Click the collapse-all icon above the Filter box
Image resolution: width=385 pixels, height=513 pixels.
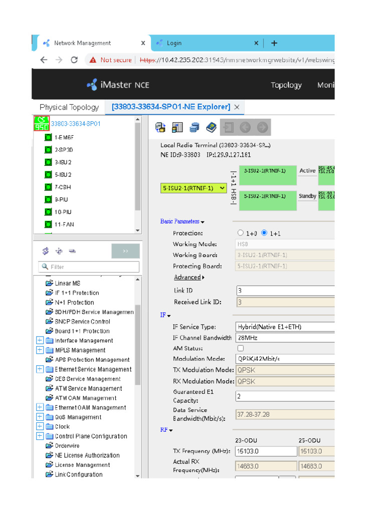72,251
